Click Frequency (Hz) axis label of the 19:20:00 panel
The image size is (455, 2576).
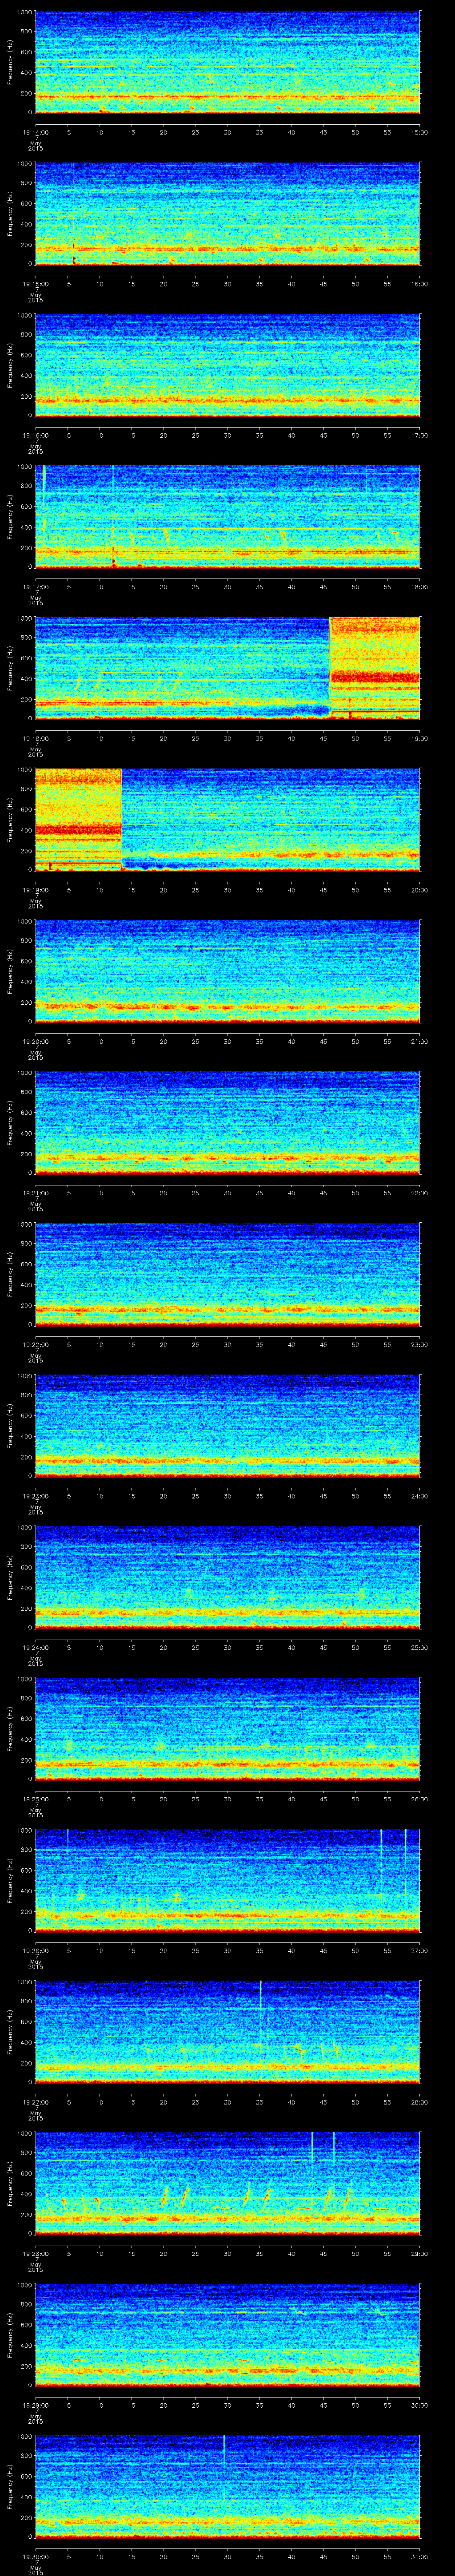coord(10,971)
